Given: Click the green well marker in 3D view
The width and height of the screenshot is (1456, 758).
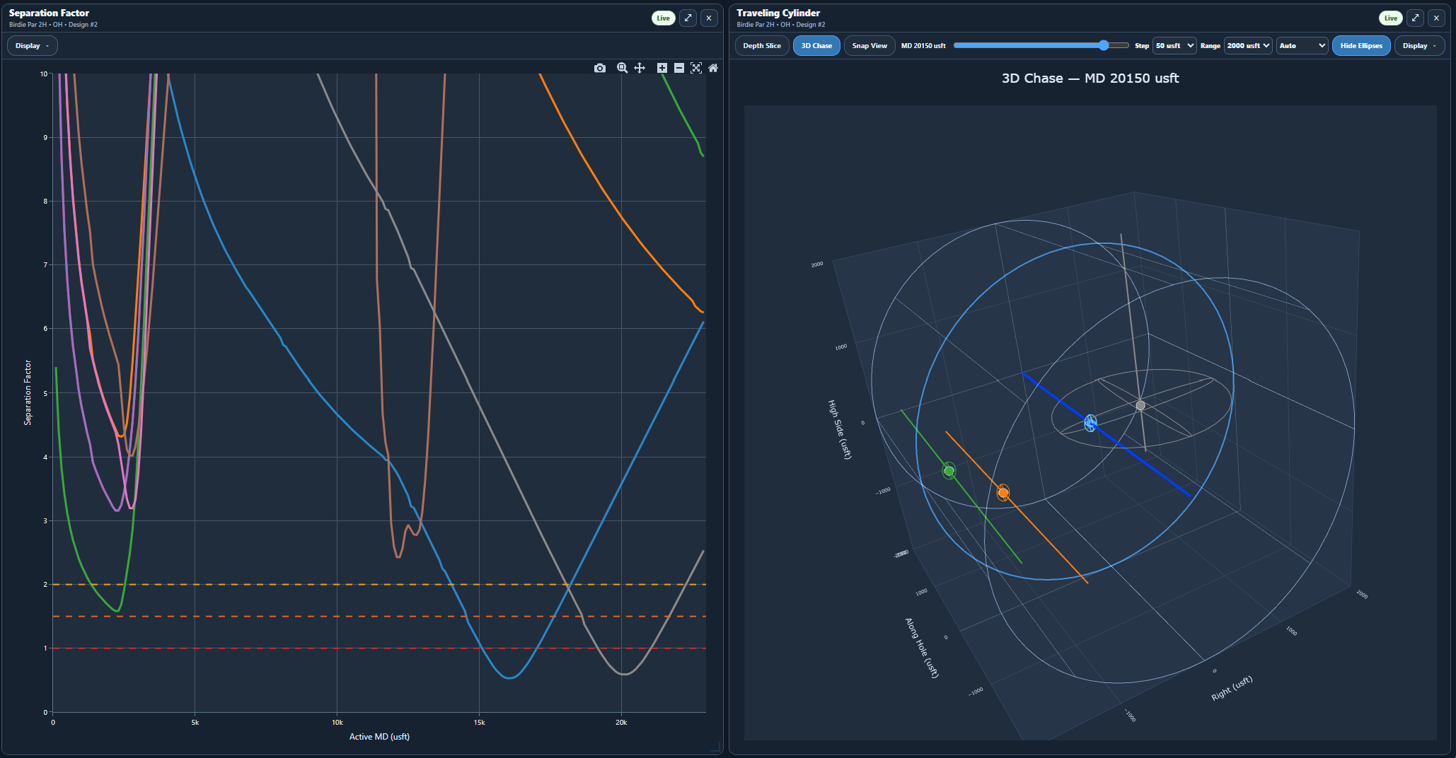Looking at the screenshot, I should 949,471.
